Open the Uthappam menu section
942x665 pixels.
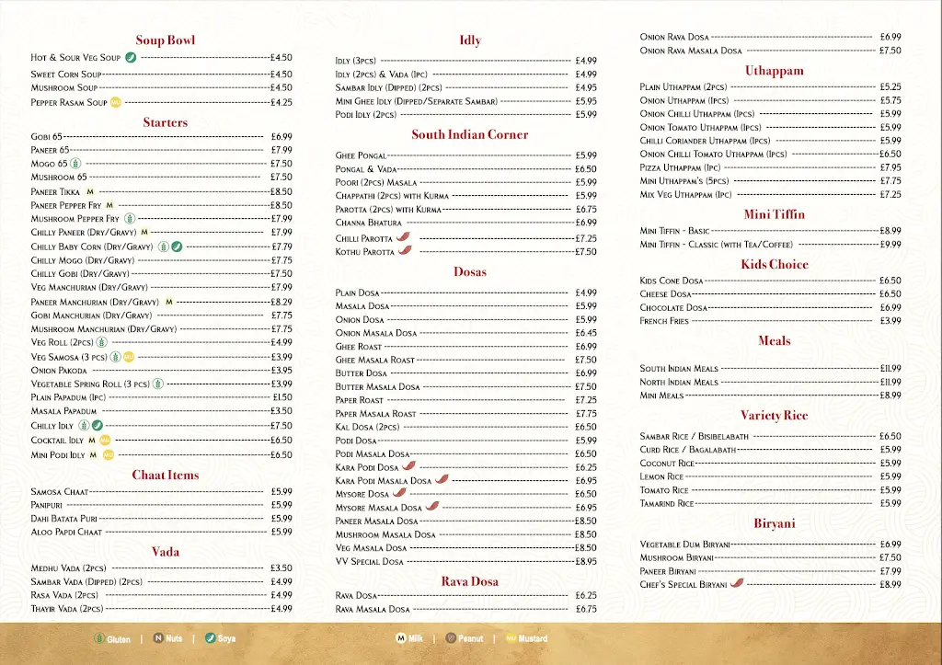coord(775,70)
